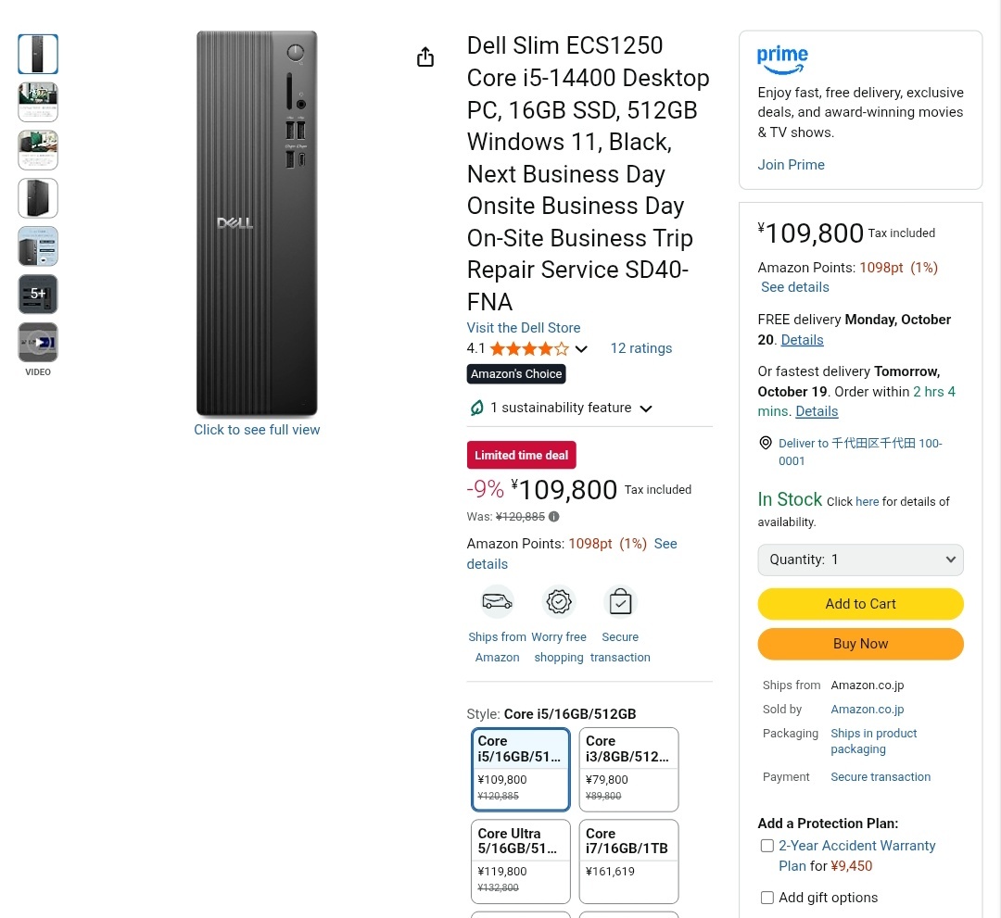Click the green sustainability leaf icon
The width and height of the screenshot is (1001, 918).
476,408
